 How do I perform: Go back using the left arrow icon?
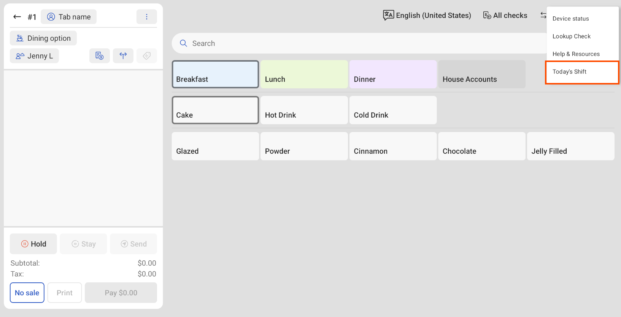pyautogui.click(x=17, y=17)
